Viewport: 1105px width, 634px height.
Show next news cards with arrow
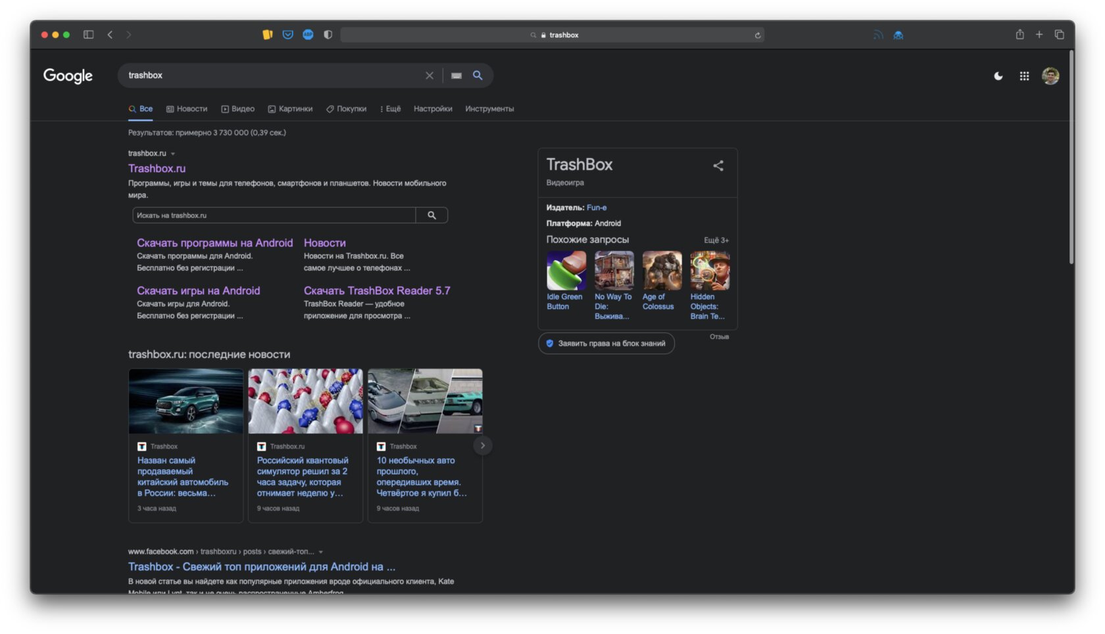pos(483,445)
